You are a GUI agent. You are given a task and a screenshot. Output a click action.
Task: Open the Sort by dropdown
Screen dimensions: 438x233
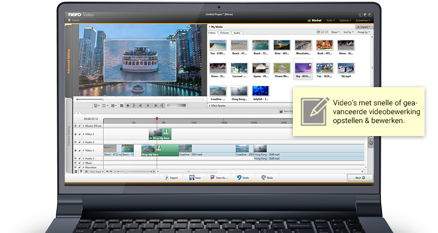click(x=348, y=32)
